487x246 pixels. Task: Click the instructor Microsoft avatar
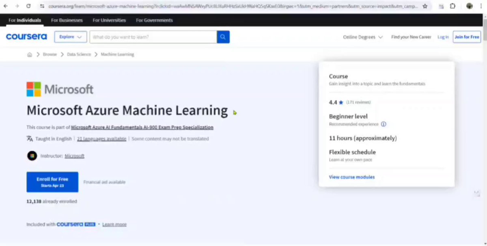point(32,156)
